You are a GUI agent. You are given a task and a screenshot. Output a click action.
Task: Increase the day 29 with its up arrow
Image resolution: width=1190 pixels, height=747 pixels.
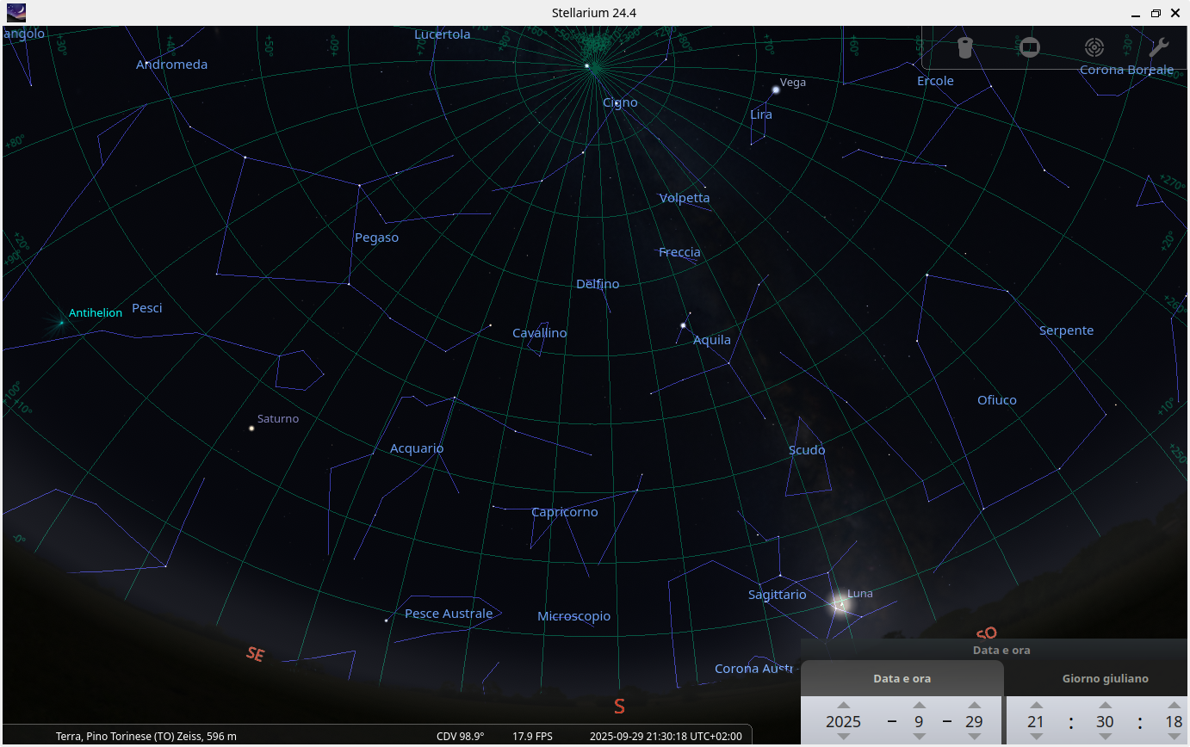tap(973, 704)
